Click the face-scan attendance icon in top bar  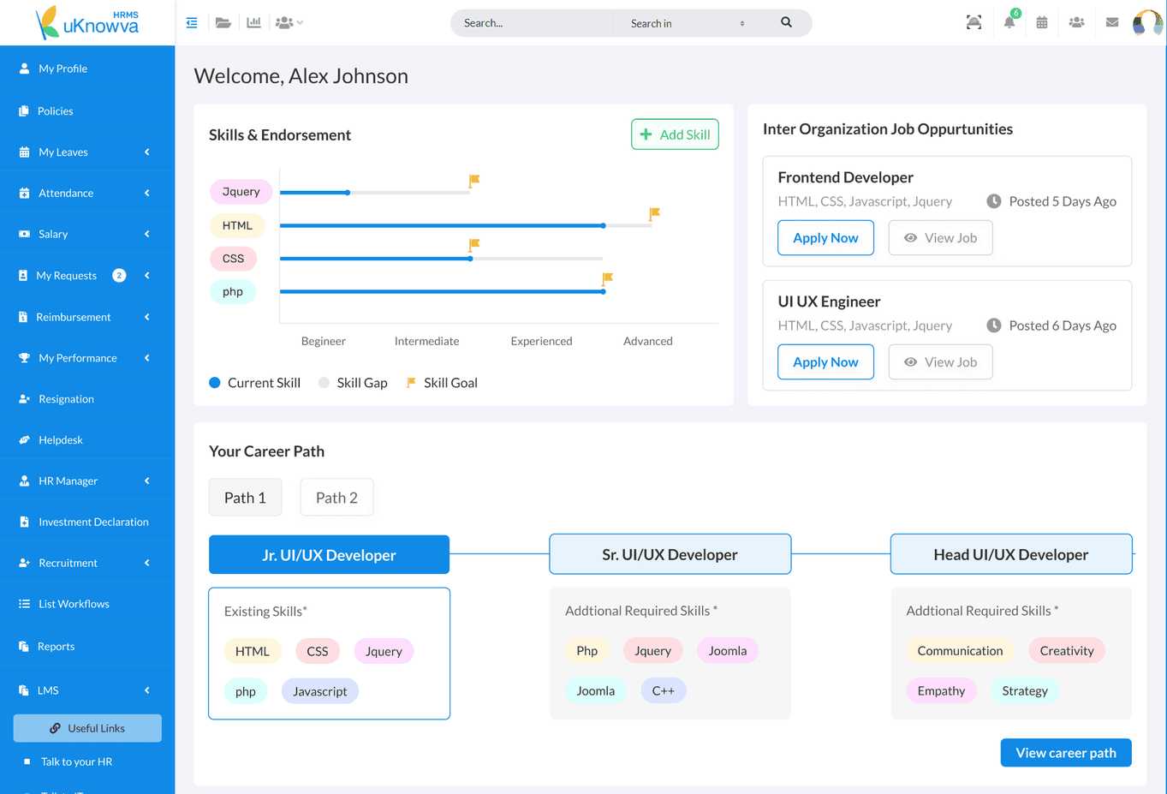click(x=973, y=23)
